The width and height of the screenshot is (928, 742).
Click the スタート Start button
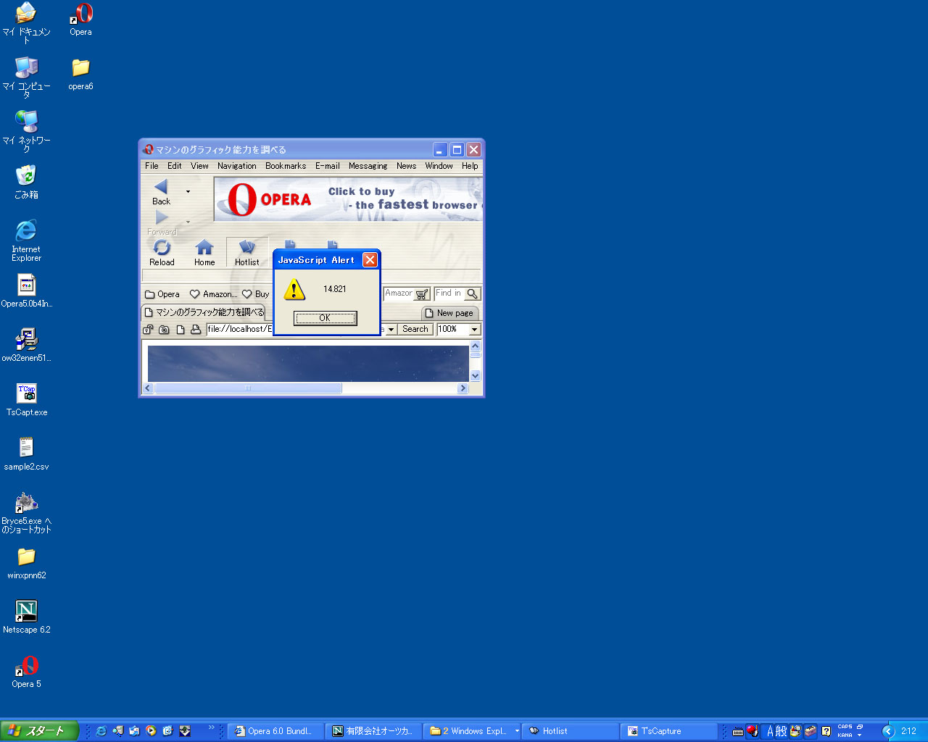pos(39,730)
